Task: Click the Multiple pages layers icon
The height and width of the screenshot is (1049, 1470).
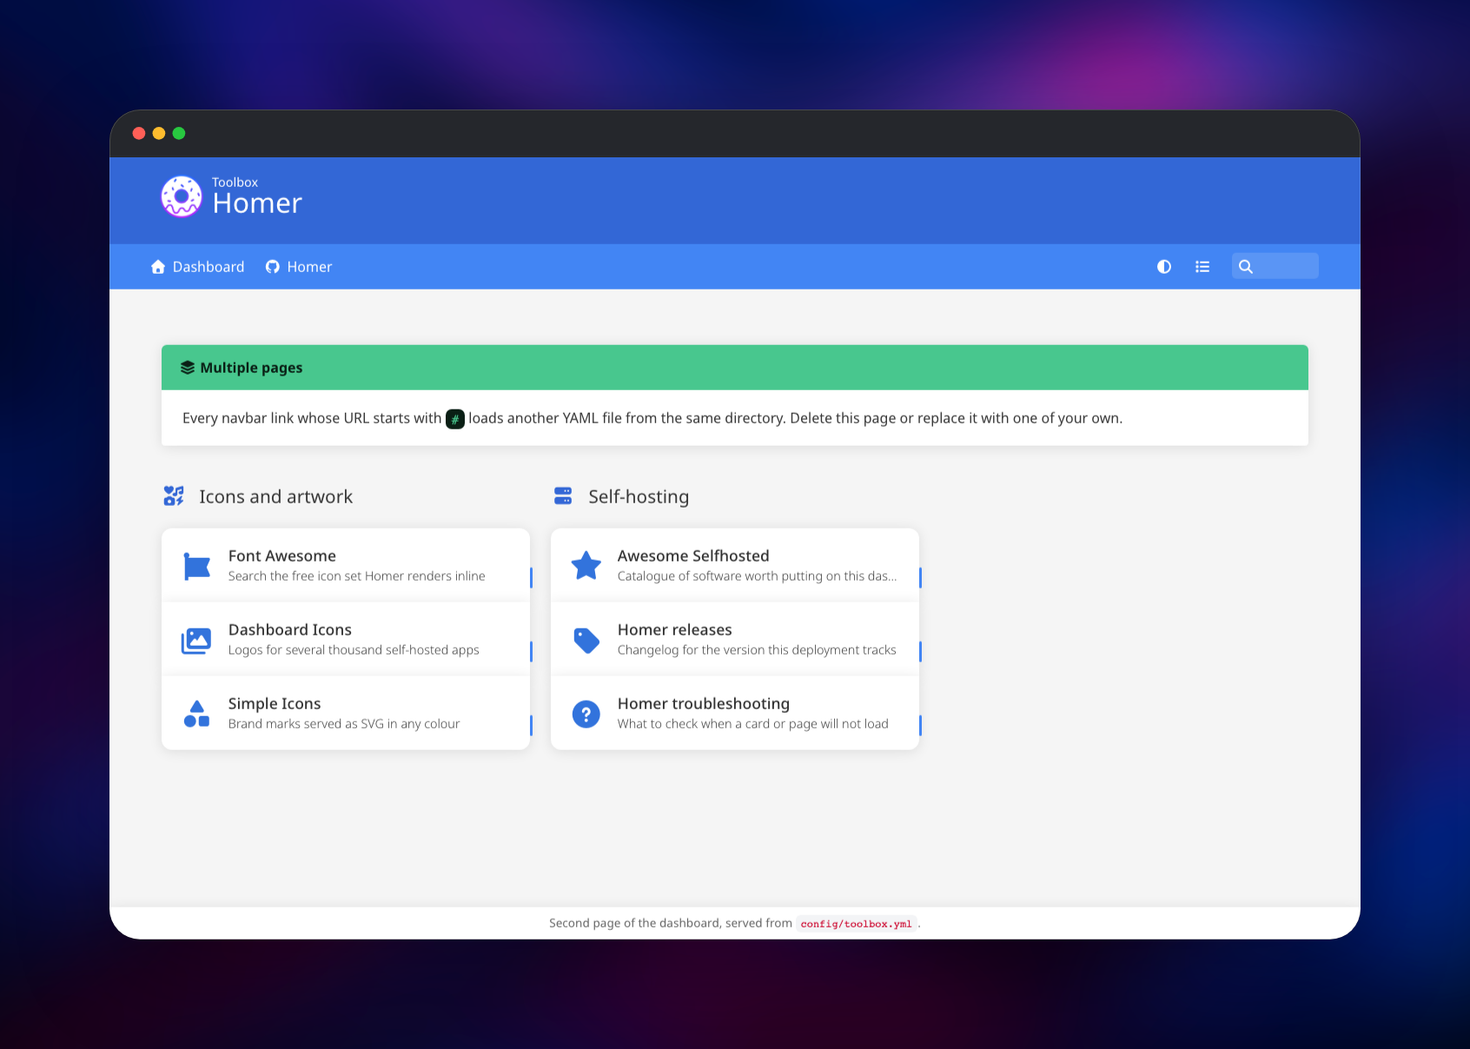Action: (188, 368)
